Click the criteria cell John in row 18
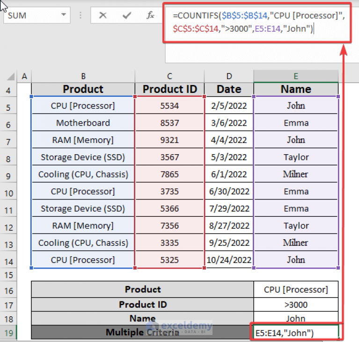The width and height of the screenshot is (359, 342). pyautogui.click(x=296, y=318)
